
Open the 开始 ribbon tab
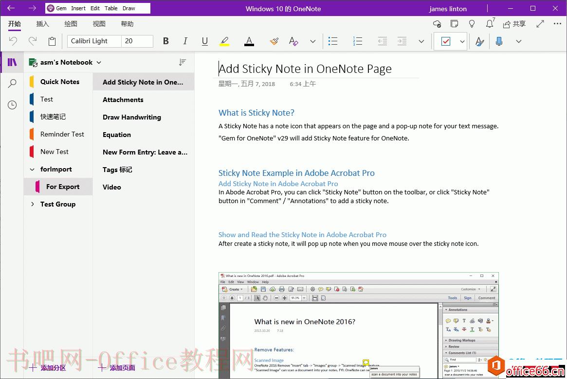pyautogui.click(x=15, y=24)
